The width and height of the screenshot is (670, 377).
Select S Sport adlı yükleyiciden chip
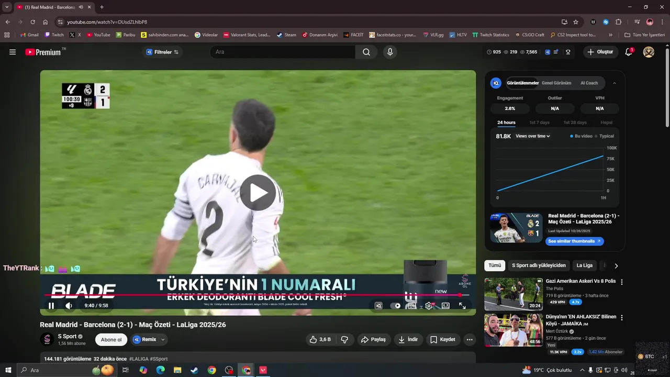[539, 265]
